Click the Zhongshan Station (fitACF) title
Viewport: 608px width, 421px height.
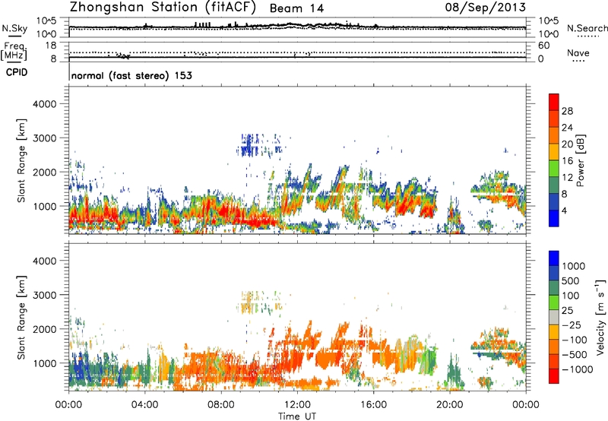click(x=163, y=8)
